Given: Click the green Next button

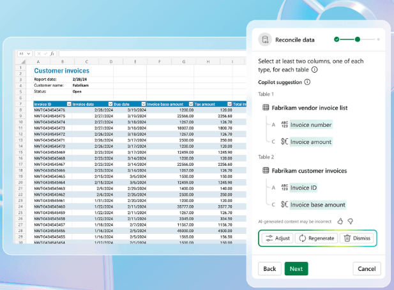Looking at the screenshot, I should tap(296, 269).
